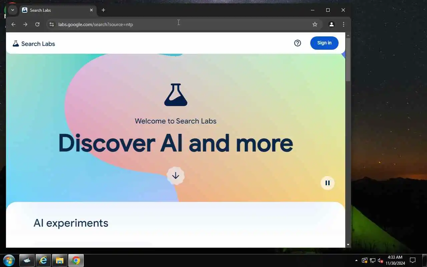
Task: Maximize the Chrome window
Action: tap(328, 10)
